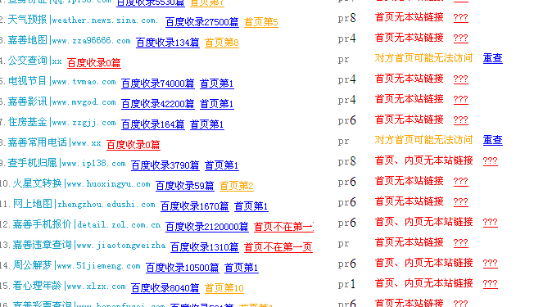The image size is (534, 307).
Task: Click 百度收录27500篇 link
Action: [202, 22]
